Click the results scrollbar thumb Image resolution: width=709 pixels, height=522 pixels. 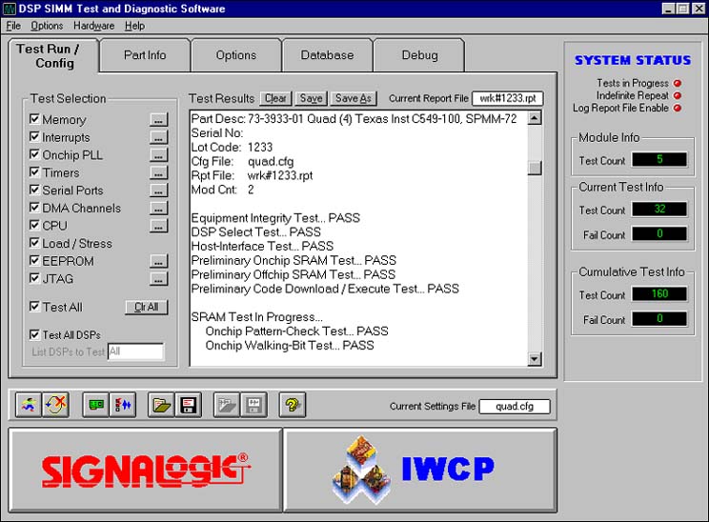[x=535, y=168]
